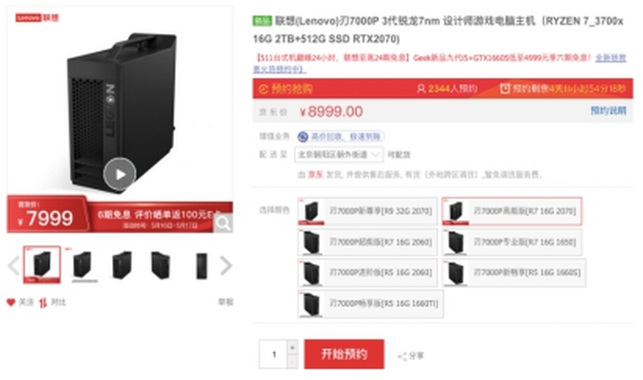Click the 高价回收 value-added service tag

click(341, 137)
